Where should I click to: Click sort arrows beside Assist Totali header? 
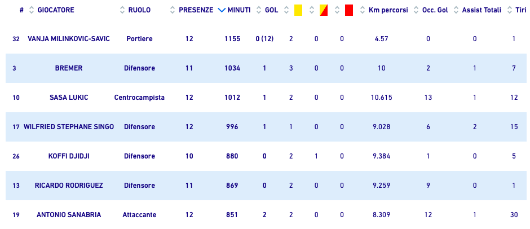[x=456, y=10]
